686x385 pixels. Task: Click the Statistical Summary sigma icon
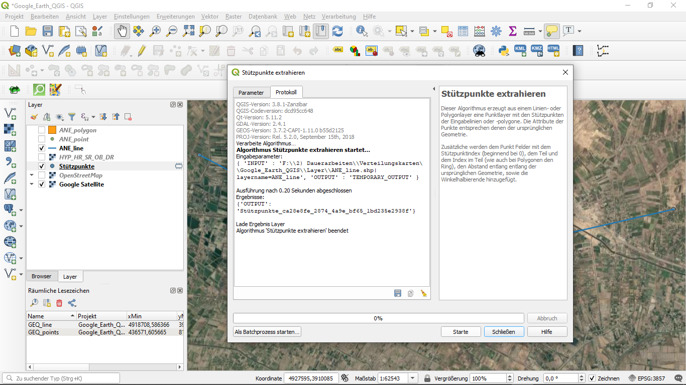coord(512,31)
